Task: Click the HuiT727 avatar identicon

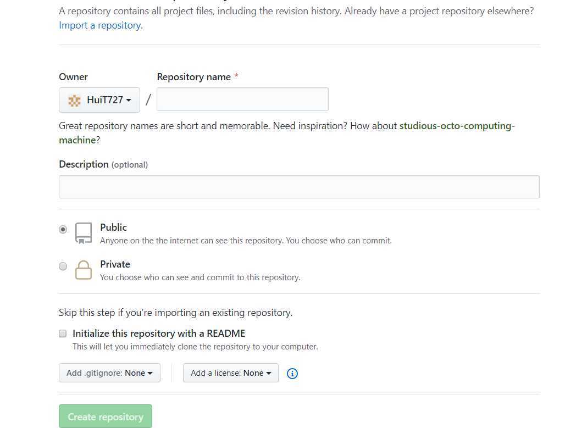Action: tap(74, 100)
